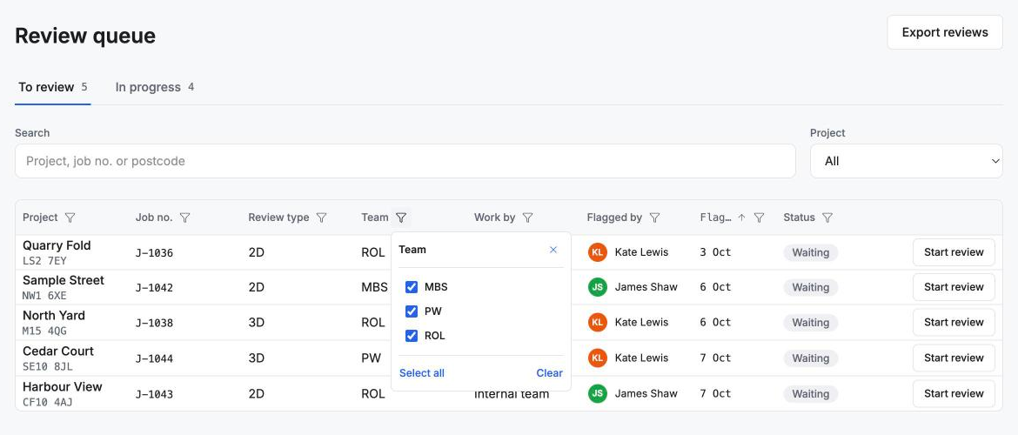The height and width of the screenshot is (435, 1018).
Task: Open the Review type column filter icon
Action: pyautogui.click(x=321, y=217)
